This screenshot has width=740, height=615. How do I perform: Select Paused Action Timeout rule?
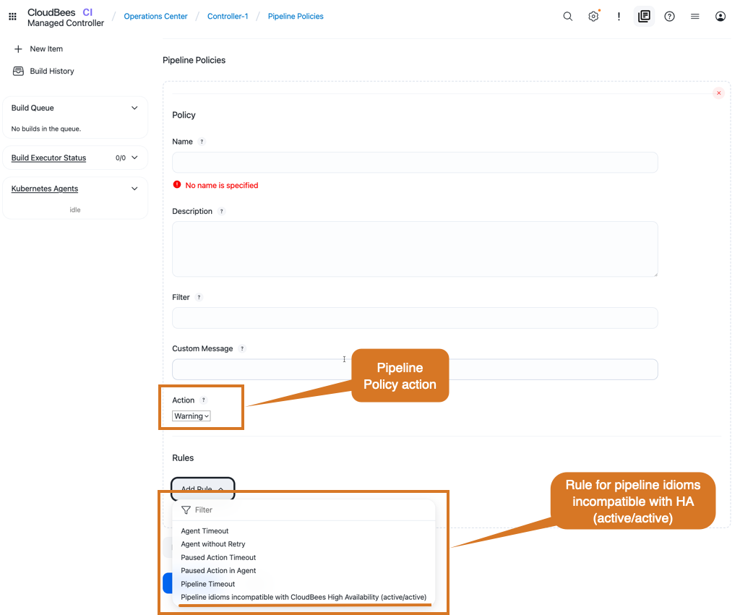click(218, 557)
